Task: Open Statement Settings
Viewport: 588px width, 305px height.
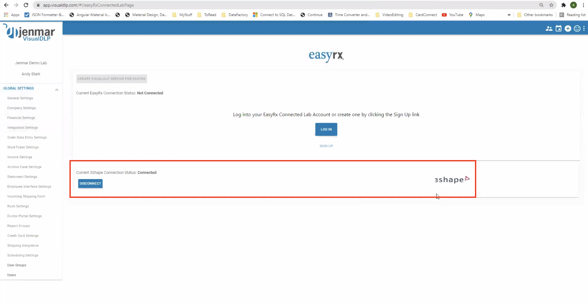Action: [22, 177]
